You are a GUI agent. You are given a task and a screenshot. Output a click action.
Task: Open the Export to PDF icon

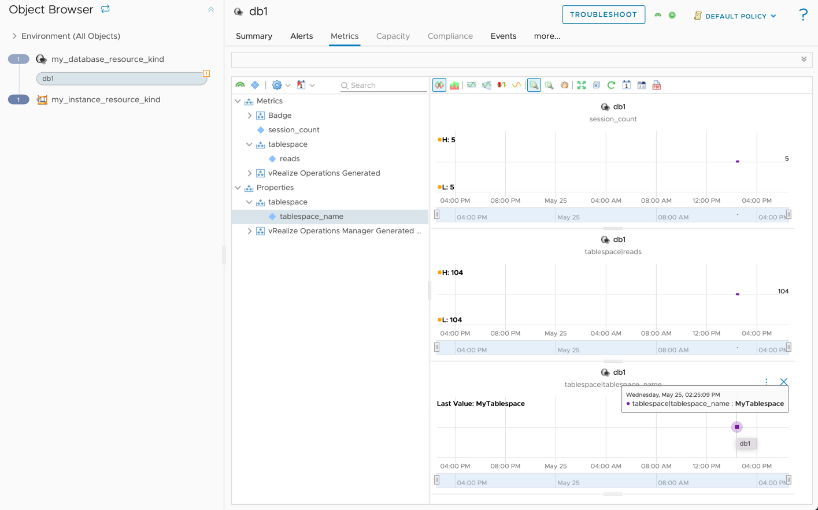pyautogui.click(x=656, y=85)
